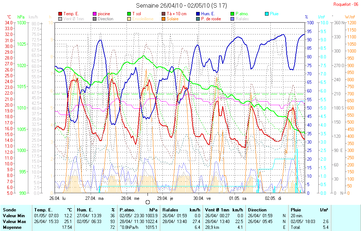Screen dimensions: 361x231
Task: Click the brown Tà + 10 cm swatch
Action: pos(163,14)
